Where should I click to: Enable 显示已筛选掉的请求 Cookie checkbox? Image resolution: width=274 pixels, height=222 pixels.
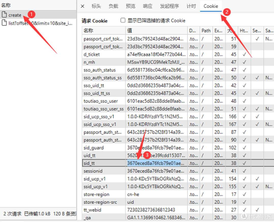click(123, 20)
